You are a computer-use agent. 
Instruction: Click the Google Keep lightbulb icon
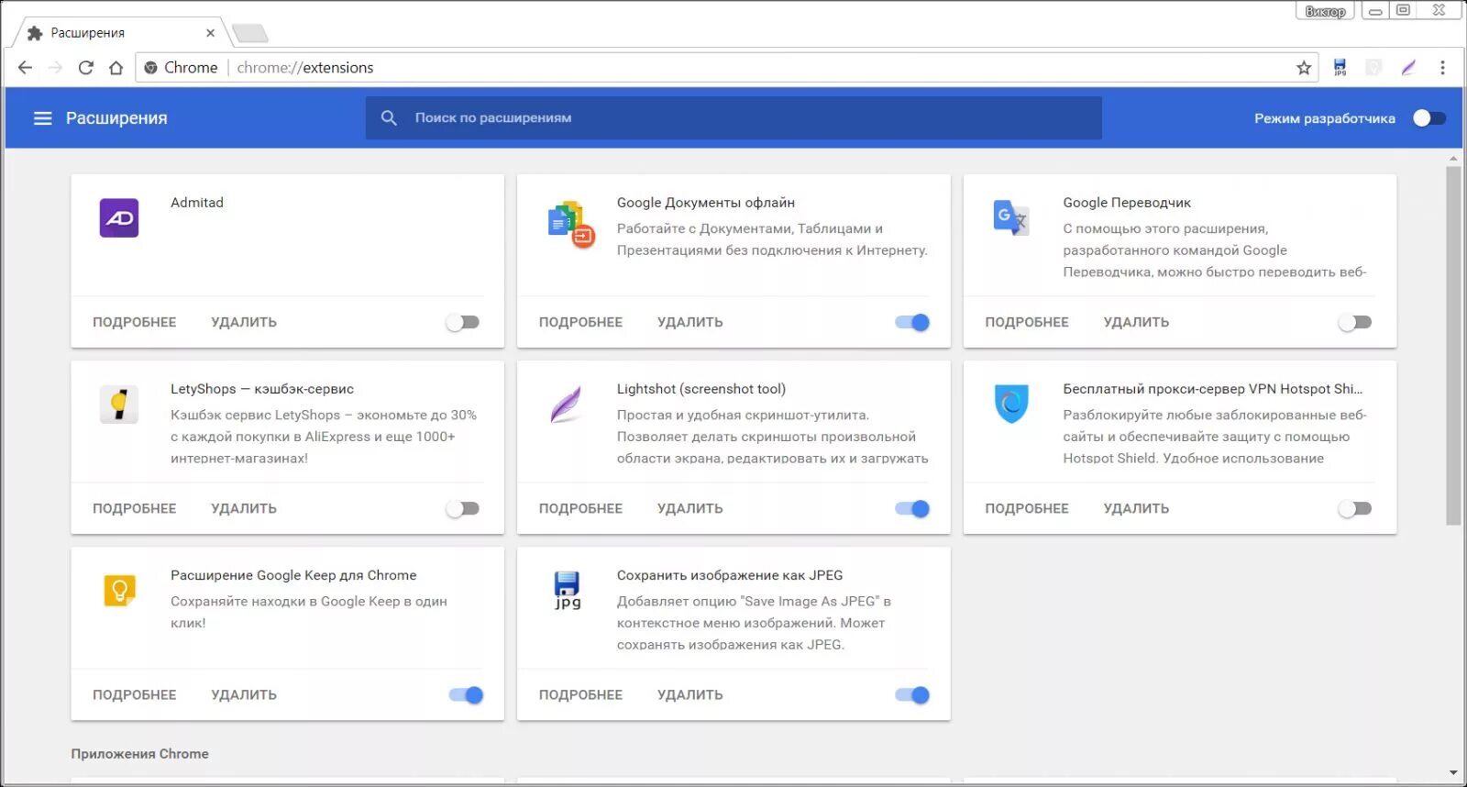click(x=119, y=591)
